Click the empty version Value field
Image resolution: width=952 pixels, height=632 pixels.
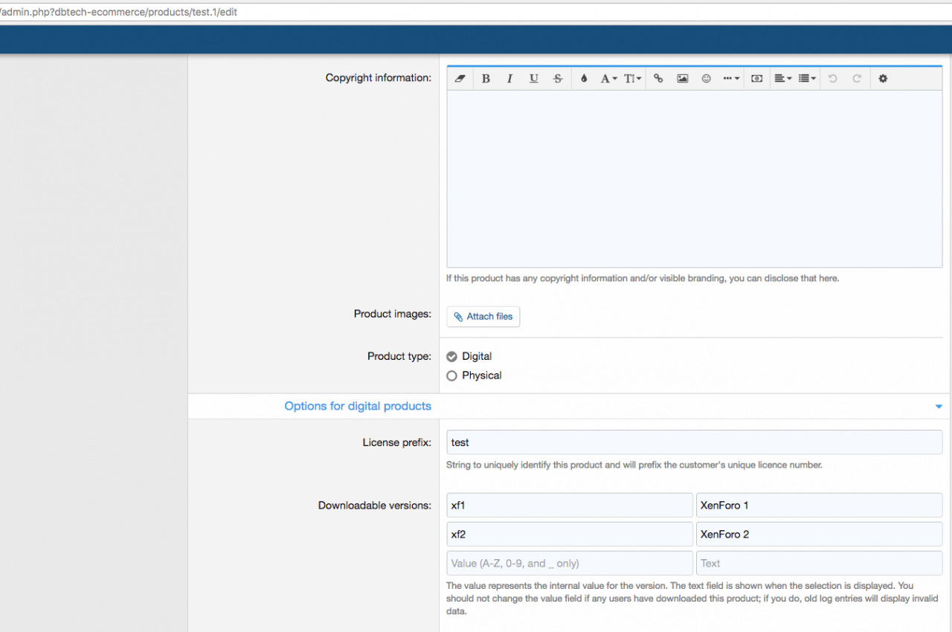(x=570, y=564)
